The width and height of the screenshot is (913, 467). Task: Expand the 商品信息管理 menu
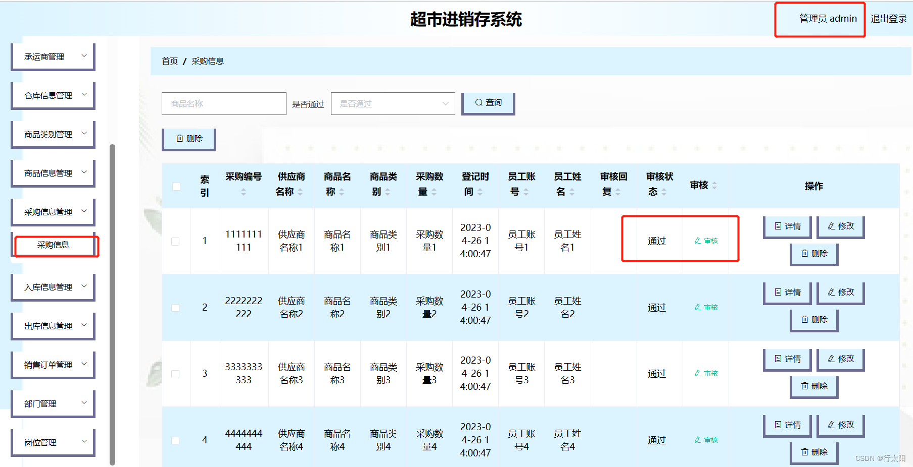(x=53, y=173)
